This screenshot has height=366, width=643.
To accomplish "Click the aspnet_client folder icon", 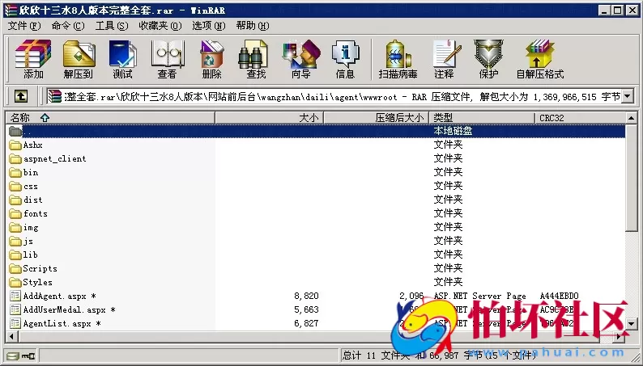I will (15, 158).
